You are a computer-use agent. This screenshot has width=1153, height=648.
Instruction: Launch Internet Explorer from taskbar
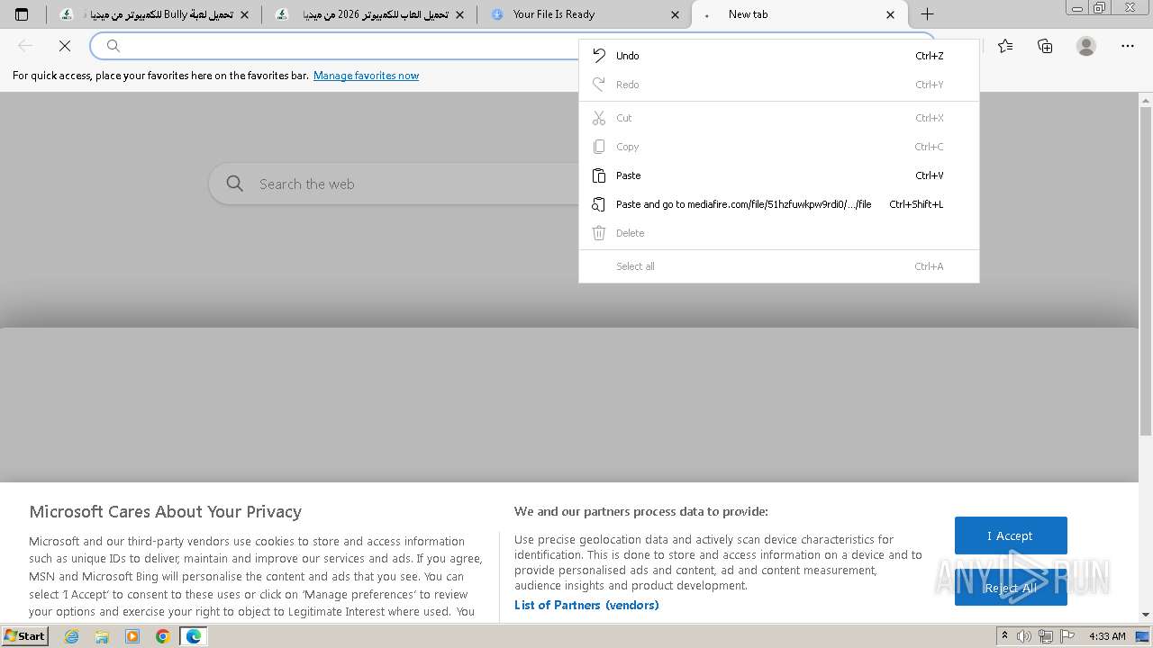[71, 636]
